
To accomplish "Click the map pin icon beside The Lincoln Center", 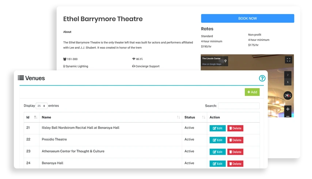I will (225, 61).
